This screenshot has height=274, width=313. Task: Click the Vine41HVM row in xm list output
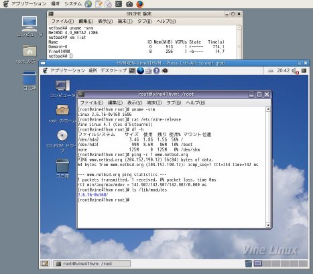tap(136, 52)
